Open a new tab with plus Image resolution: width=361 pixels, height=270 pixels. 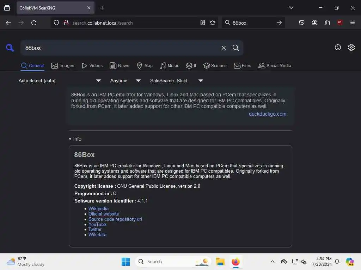click(x=102, y=8)
